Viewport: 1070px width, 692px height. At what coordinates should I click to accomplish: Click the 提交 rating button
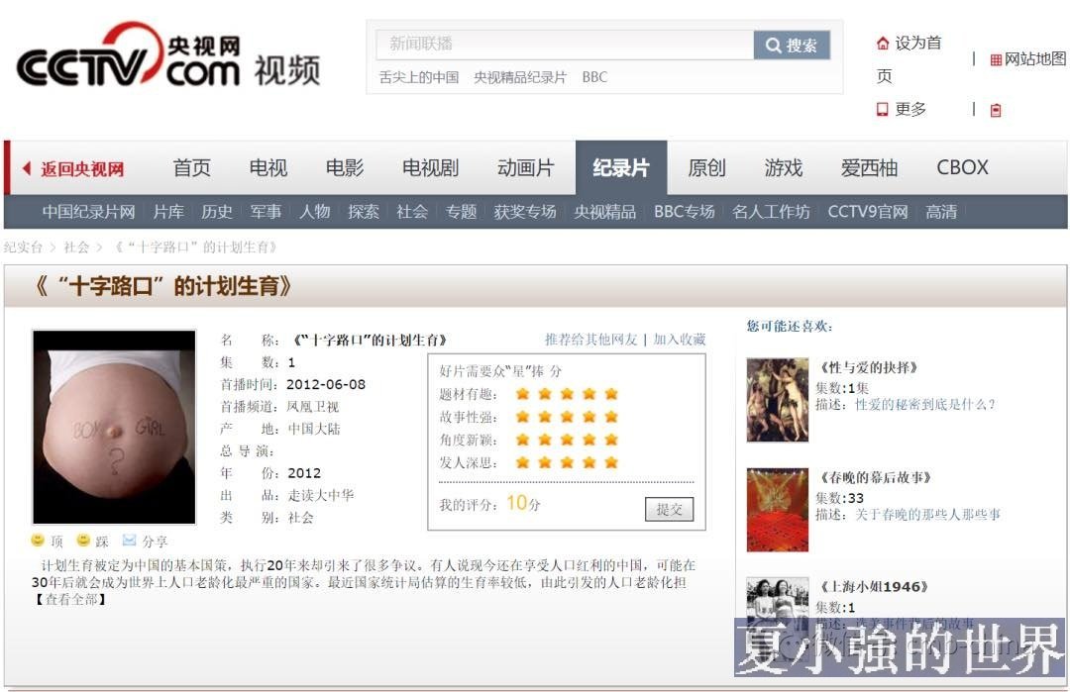point(669,509)
